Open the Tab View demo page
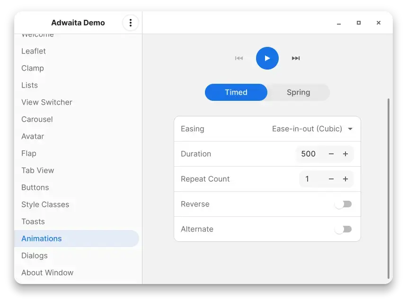The width and height of the screenshot is (407, 302). (x=38, y=170)
